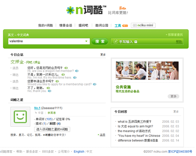Click the NEW badge next to 工具
Image resolution: width=196 pixels, height=156 pixels.
125,26
